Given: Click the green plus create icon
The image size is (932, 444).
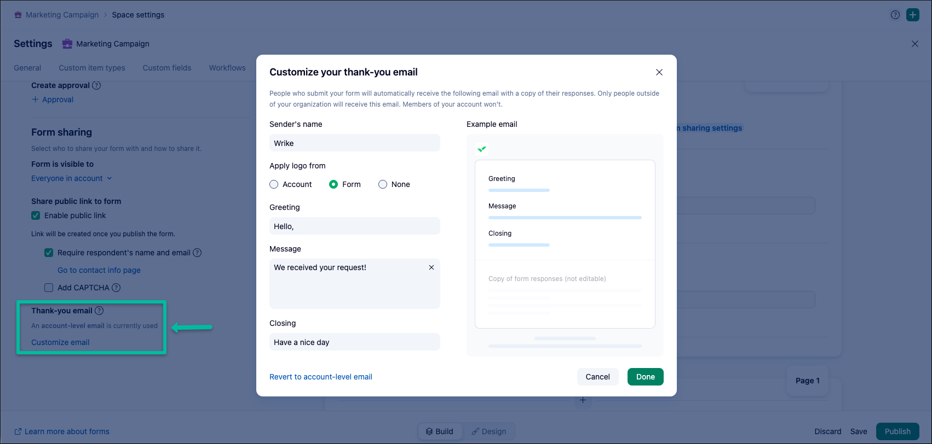Looking at the screenshot, I should pyautogui.click(x=913, y=15).
